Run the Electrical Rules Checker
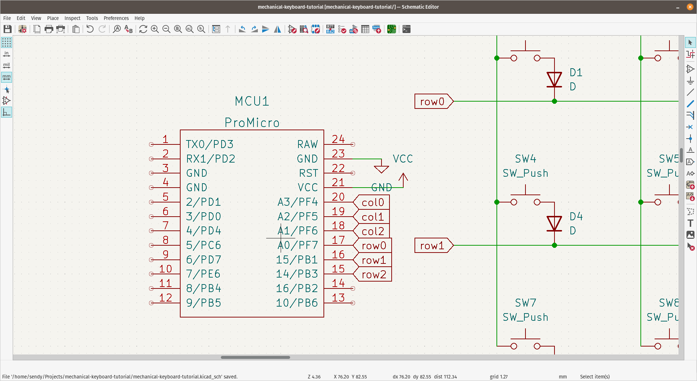This screenshot has height=381, width=697. coord(342,29)
